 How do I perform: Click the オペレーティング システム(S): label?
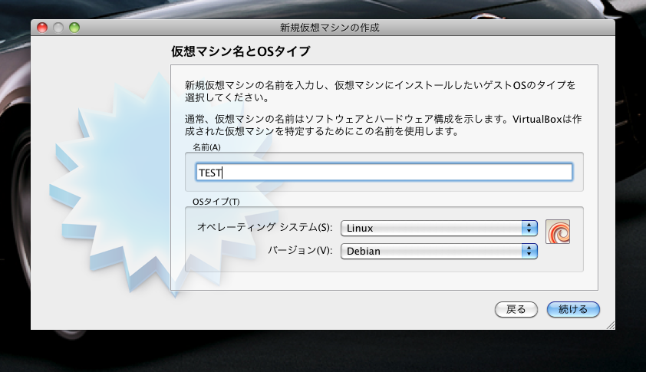265,227
